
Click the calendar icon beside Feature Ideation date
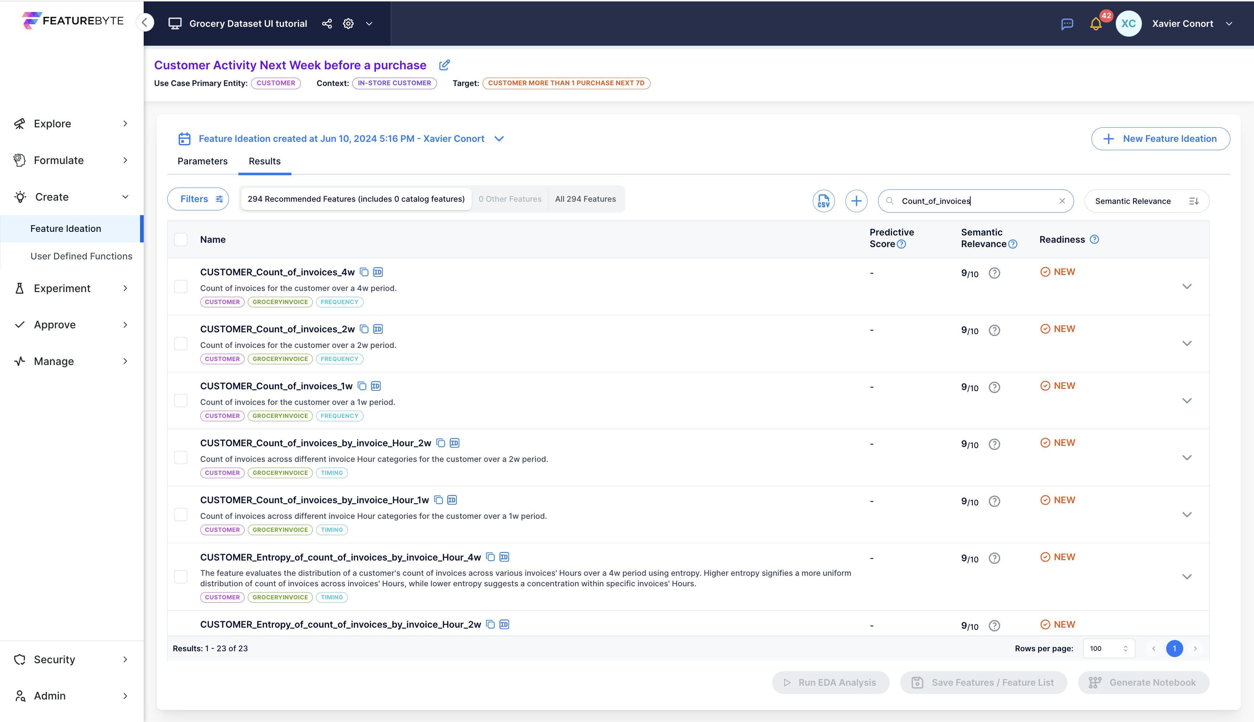[184, 138]
